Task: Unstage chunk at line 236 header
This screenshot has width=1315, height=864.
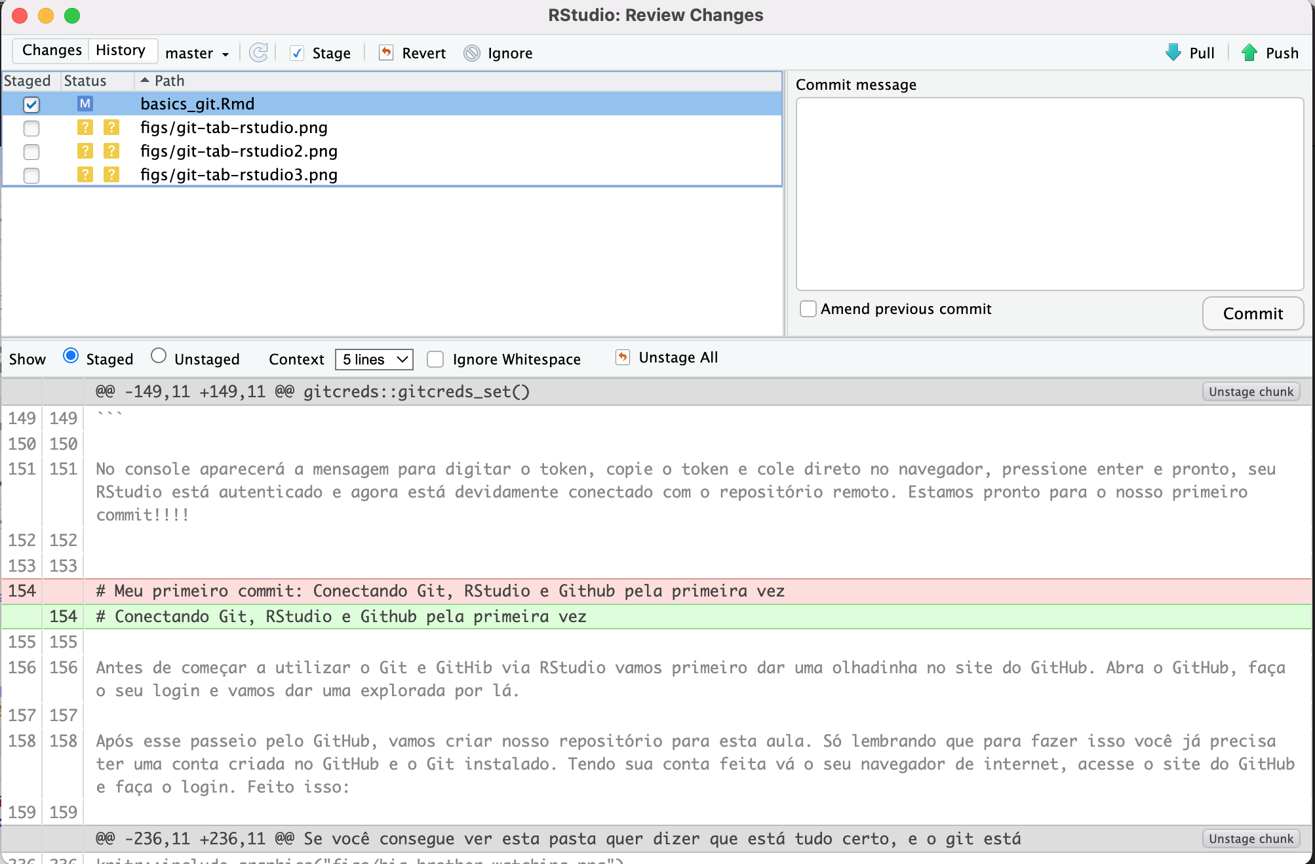Action: point(1251,838)
